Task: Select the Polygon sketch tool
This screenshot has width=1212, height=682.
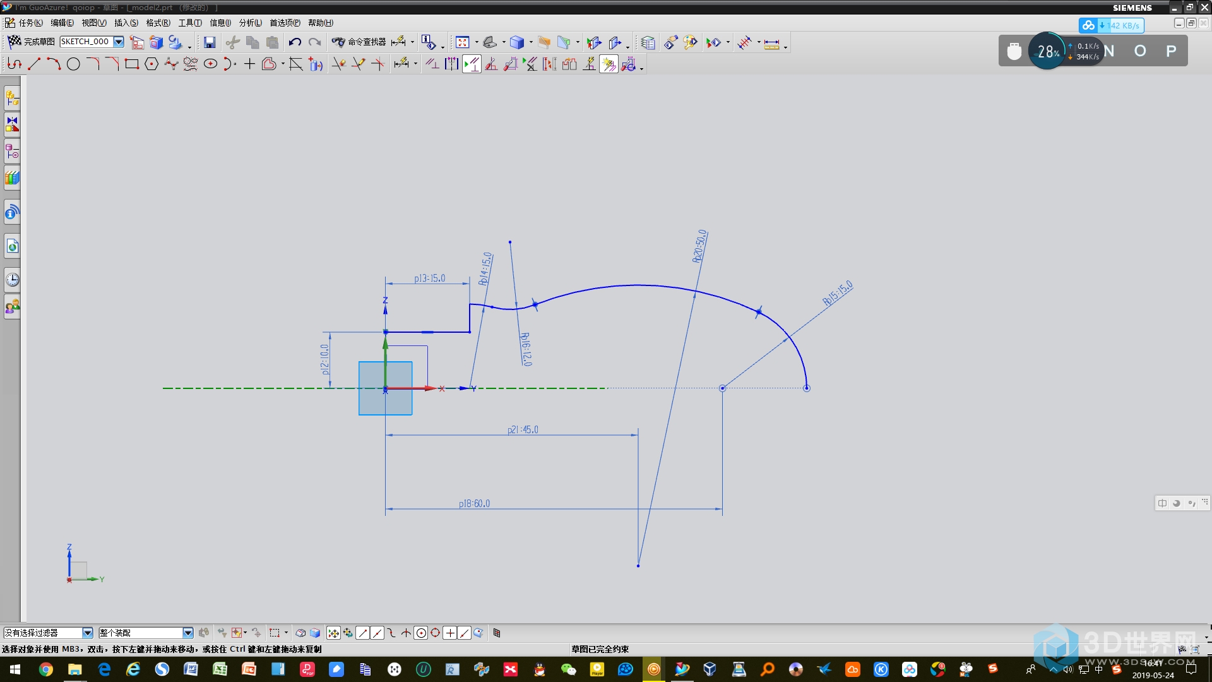Action: (x=151, y=64)
